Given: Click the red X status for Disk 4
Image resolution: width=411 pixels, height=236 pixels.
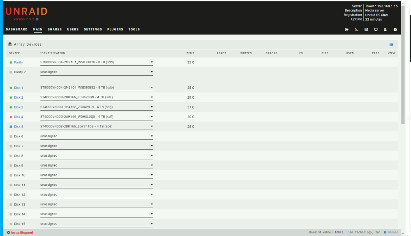Looking at the screenshot, I should 11,117.
